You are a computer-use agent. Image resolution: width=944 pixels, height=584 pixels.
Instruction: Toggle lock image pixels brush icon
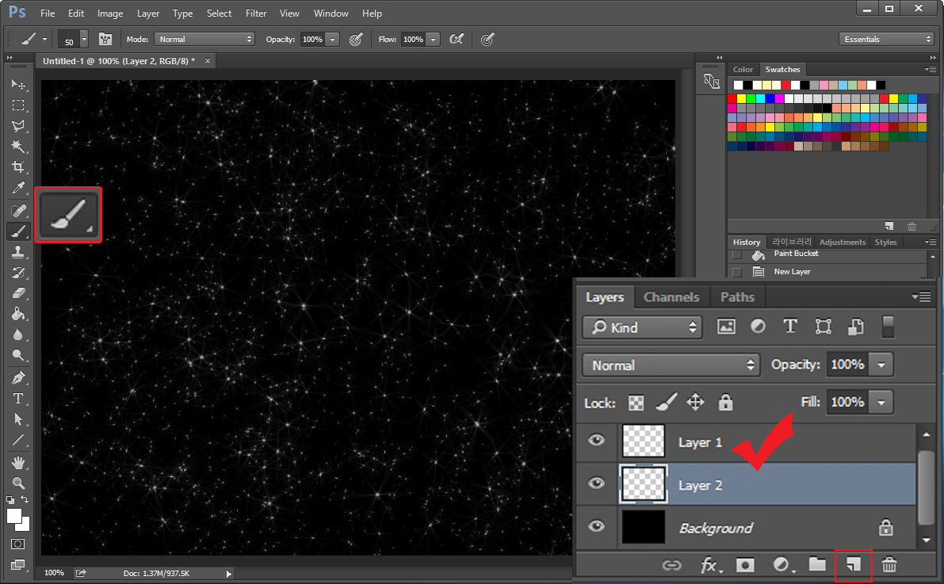666,402
